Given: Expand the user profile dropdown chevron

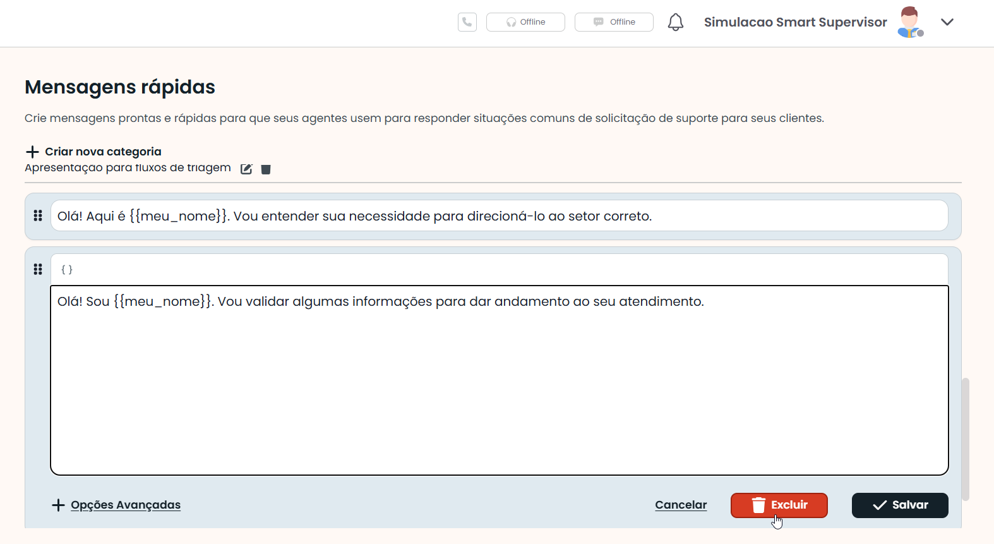Looking at the screenshot, I should coord(947,22).
